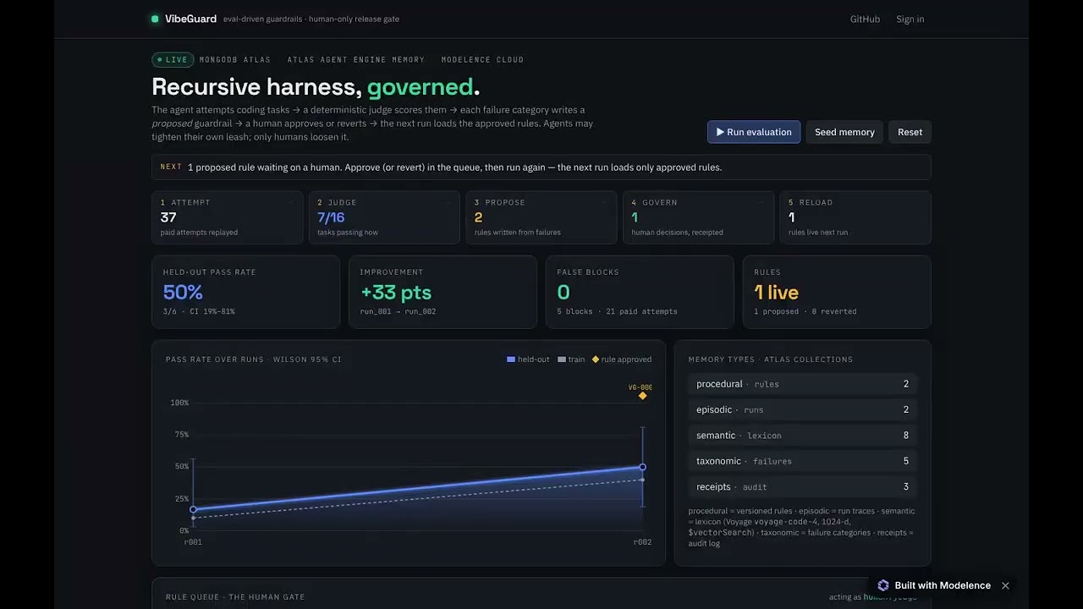Click the 50% pass rate value
The width and height of the screenshot is (1083, 609).
(183, 293)
